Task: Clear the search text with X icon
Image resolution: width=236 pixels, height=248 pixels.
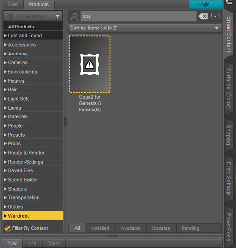Action: pos(203,16)
